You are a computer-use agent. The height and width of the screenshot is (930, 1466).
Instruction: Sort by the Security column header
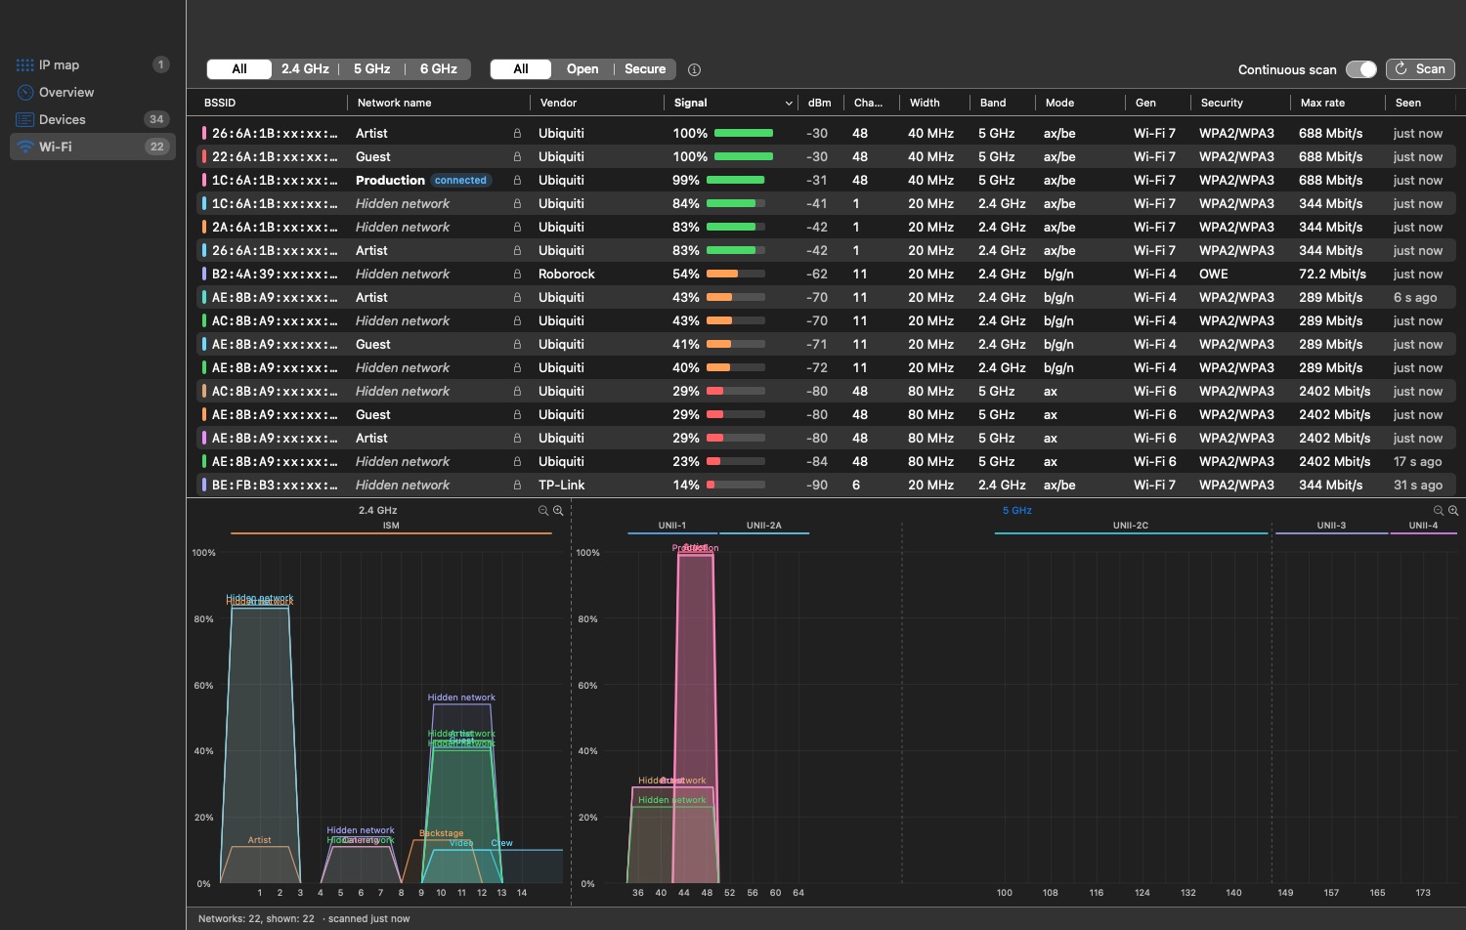pos(1239,103)
